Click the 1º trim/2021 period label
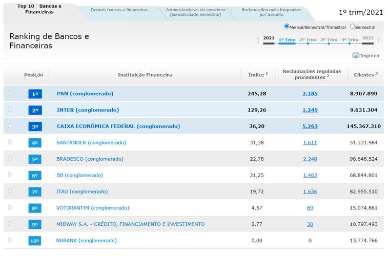Image resolution: width=389 pixels, height=256 pixels. pos(361,12)
